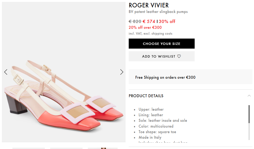Click the Made in Italy detail line
The height and width of the screenshot is (149, 254).
[150, 137]
